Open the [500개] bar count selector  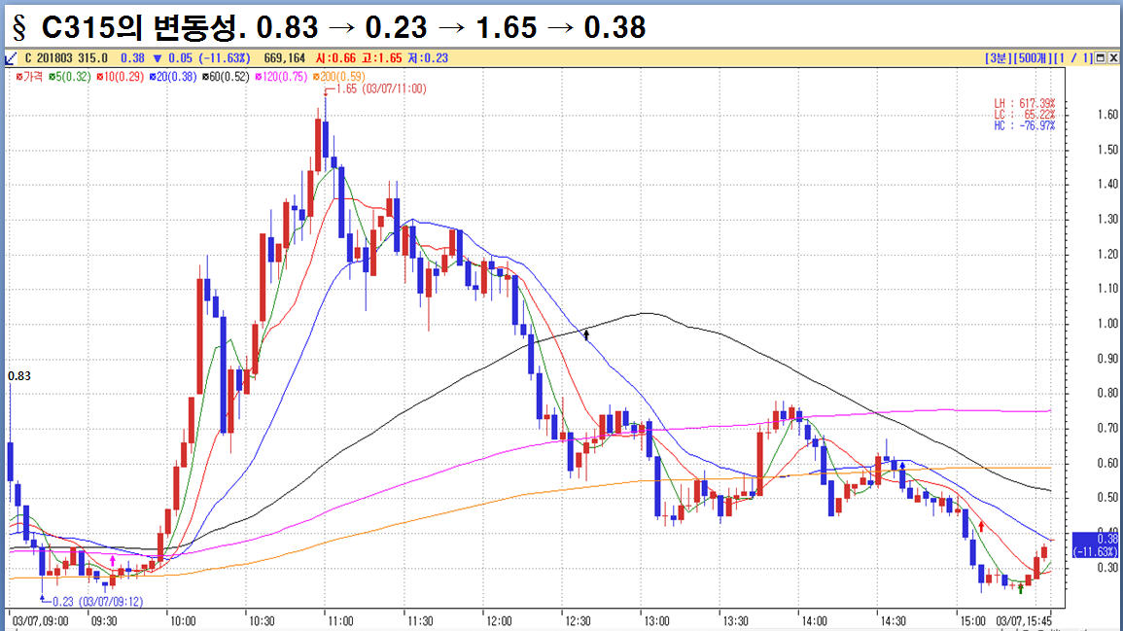coord(1031,57)
